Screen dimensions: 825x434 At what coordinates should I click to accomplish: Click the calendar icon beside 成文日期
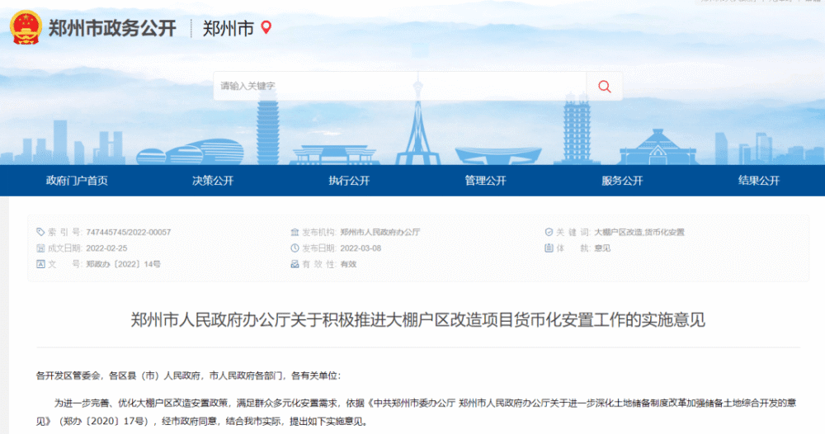(40, 248)
